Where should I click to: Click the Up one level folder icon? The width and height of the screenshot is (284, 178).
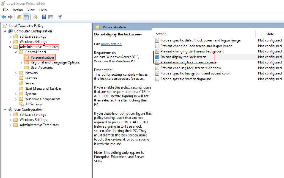click(x=19, y=17)
